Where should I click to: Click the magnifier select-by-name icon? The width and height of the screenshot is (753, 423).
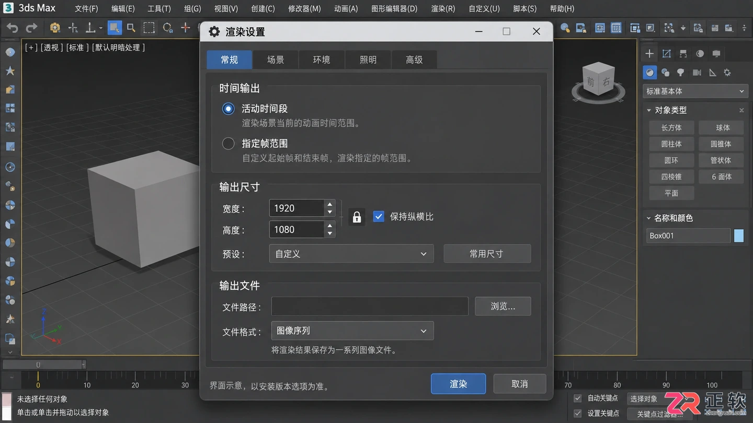tap(131, 28)
